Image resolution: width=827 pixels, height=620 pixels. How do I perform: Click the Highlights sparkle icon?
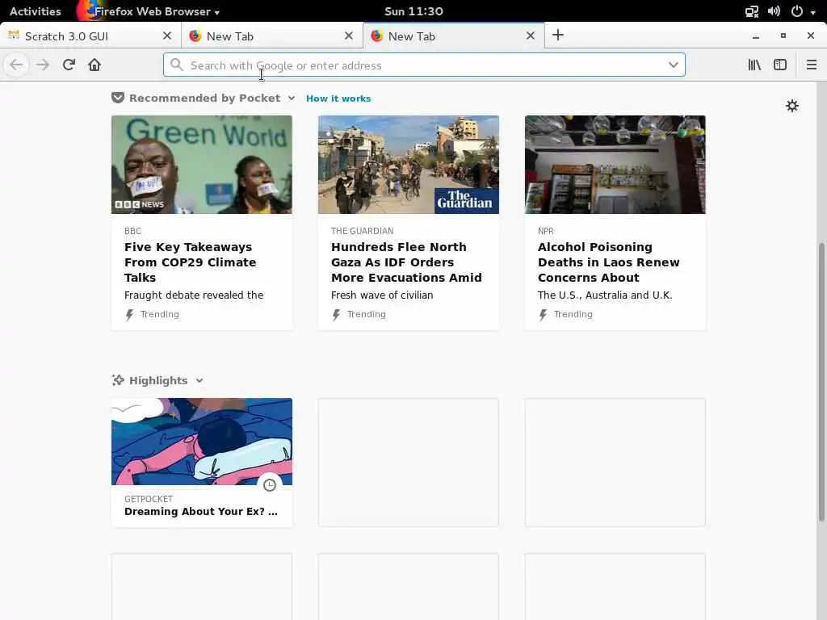(118, 380)
